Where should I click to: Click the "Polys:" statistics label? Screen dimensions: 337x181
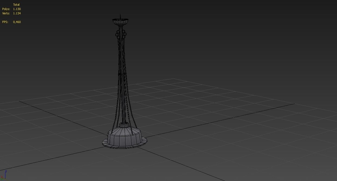pyautogui.click(x=6, y=9)
